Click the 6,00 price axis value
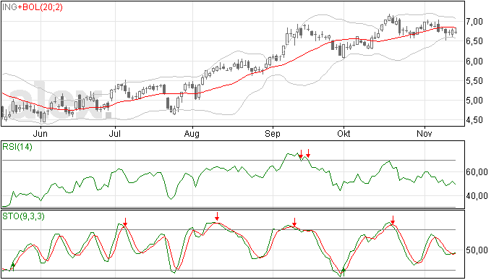Image resolution: width=499 pixels, height=280 pixels. pos(474,61)
